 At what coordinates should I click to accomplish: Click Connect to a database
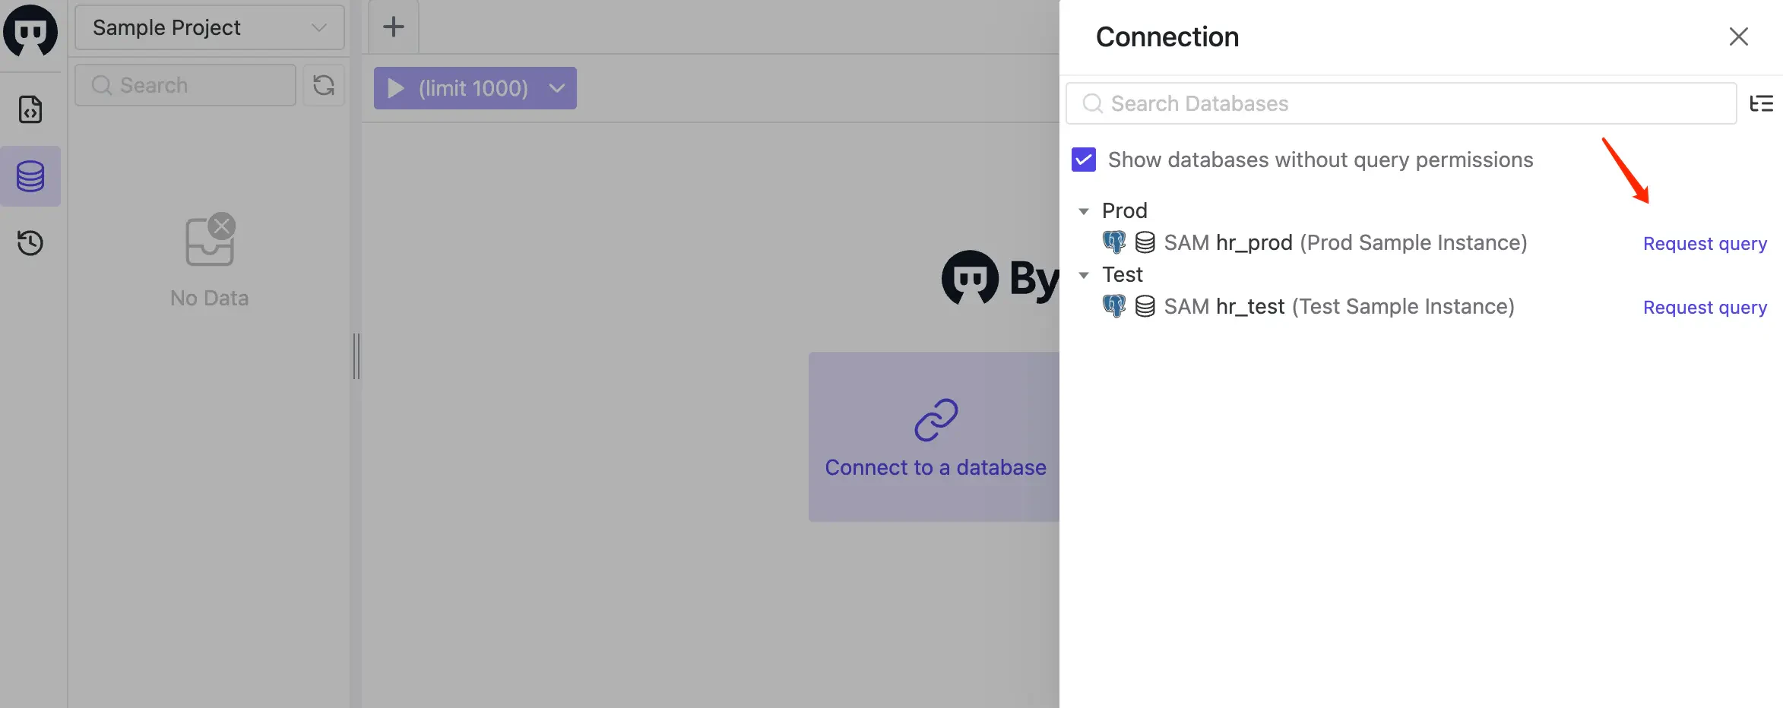click(935, 466)
